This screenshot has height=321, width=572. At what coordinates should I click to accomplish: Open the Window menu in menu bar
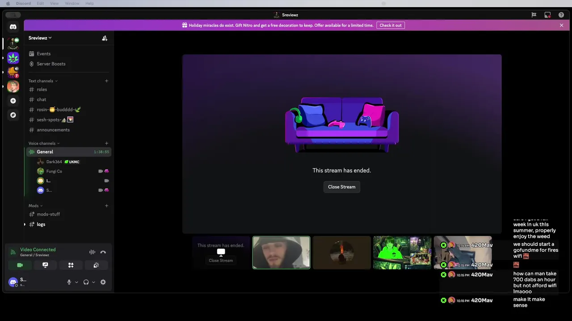[x=72, y=3]
